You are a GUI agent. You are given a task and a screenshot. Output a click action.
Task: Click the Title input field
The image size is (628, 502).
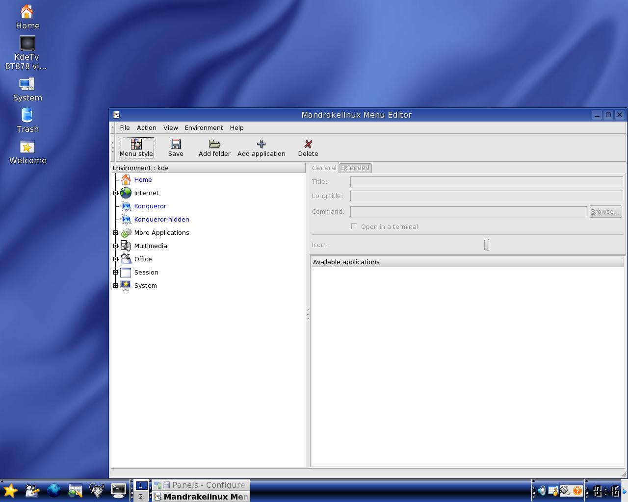(x=486, y=181)
